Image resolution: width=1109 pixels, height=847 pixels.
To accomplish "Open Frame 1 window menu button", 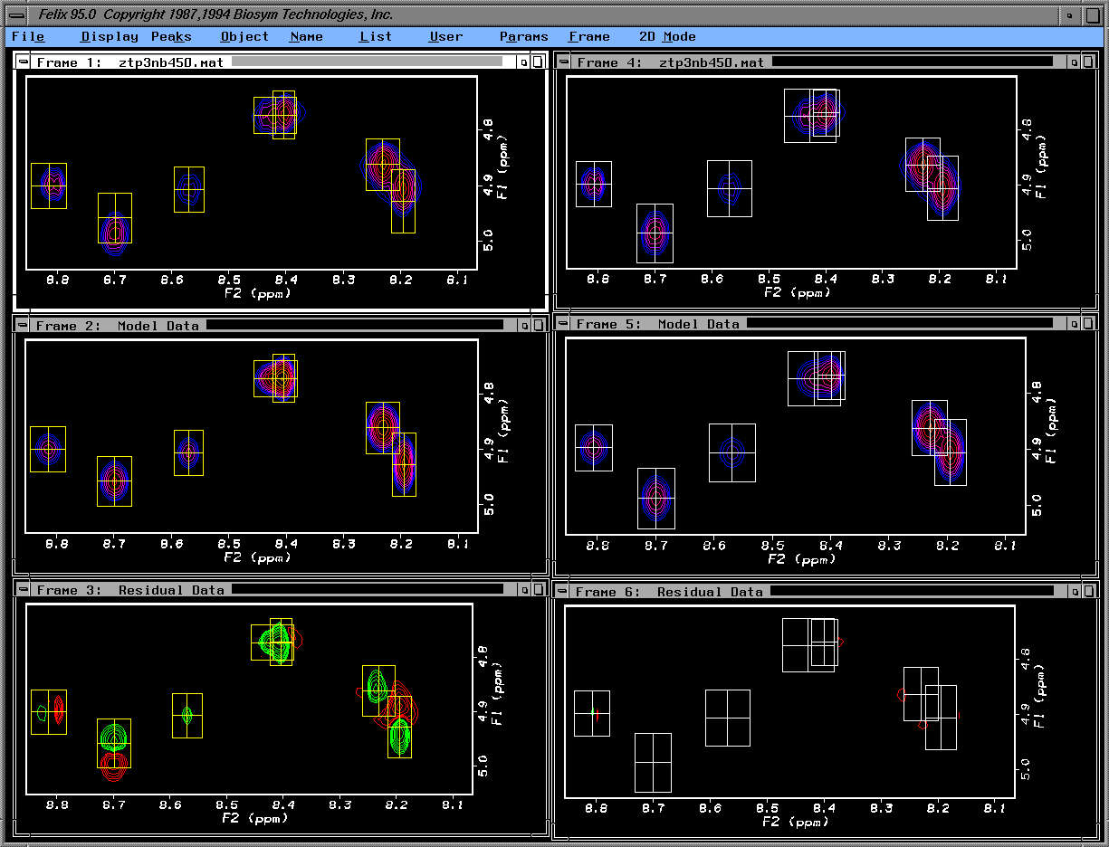I will click(x=22, y=62).
